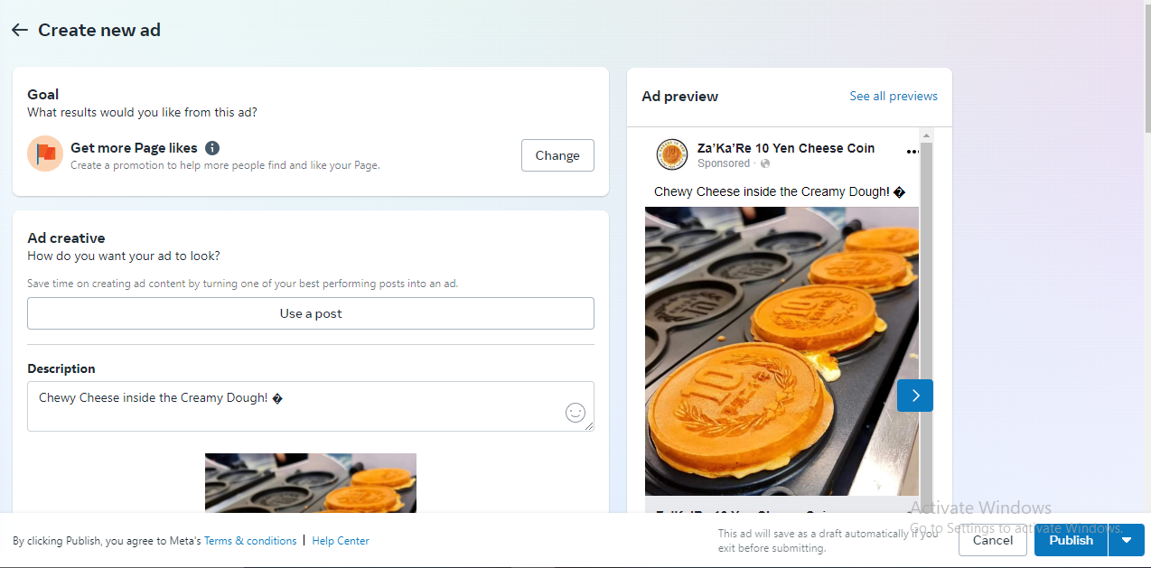
Task: Expand the dropdown arrow next to Publish
Action: [1127, 540]
